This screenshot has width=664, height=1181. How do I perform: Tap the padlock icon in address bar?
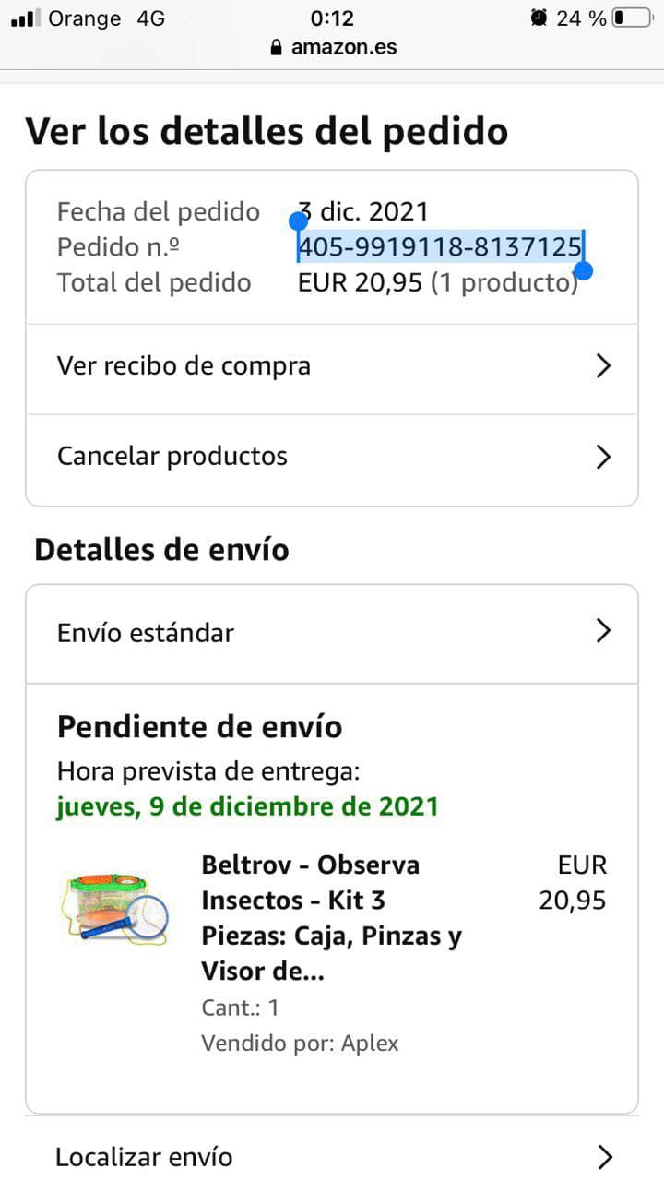point(276,47)
